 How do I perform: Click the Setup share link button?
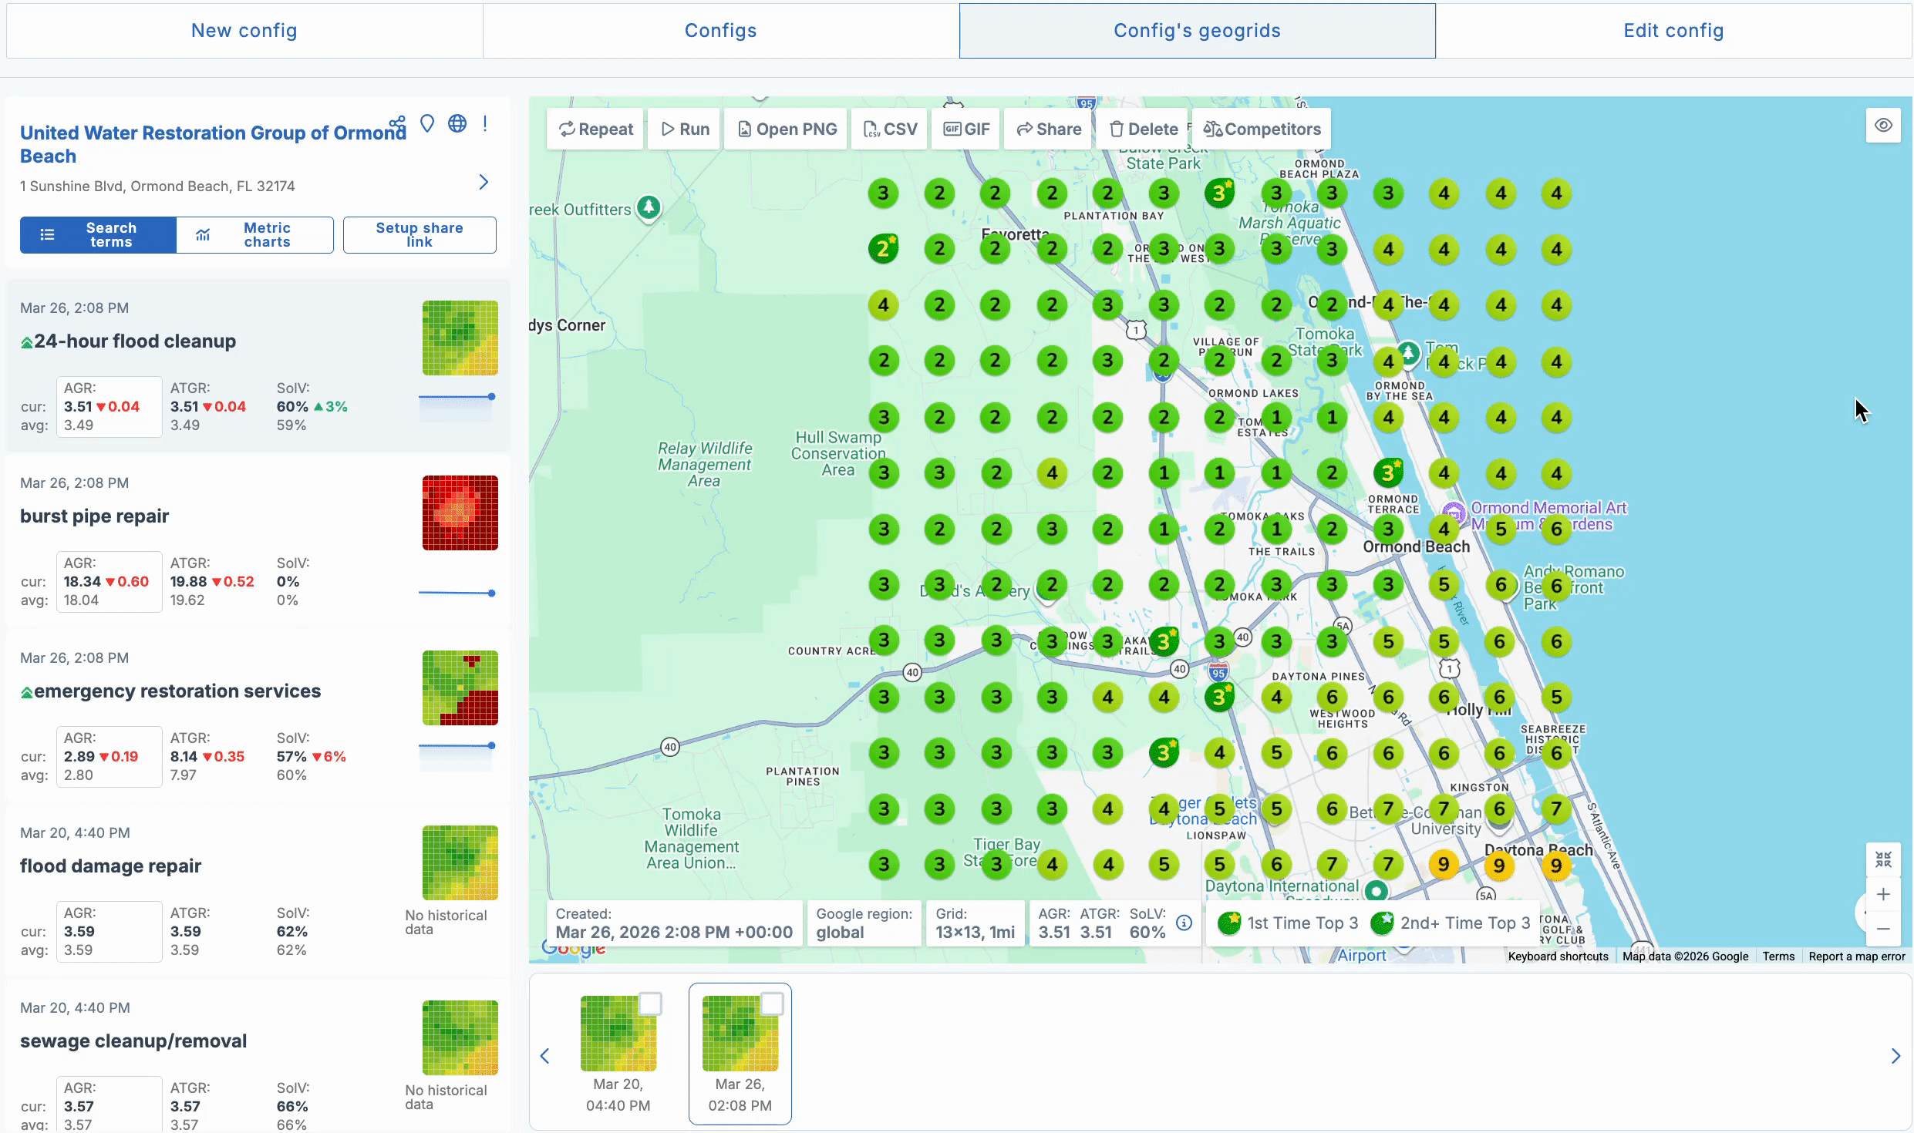(x=420, y=234)
